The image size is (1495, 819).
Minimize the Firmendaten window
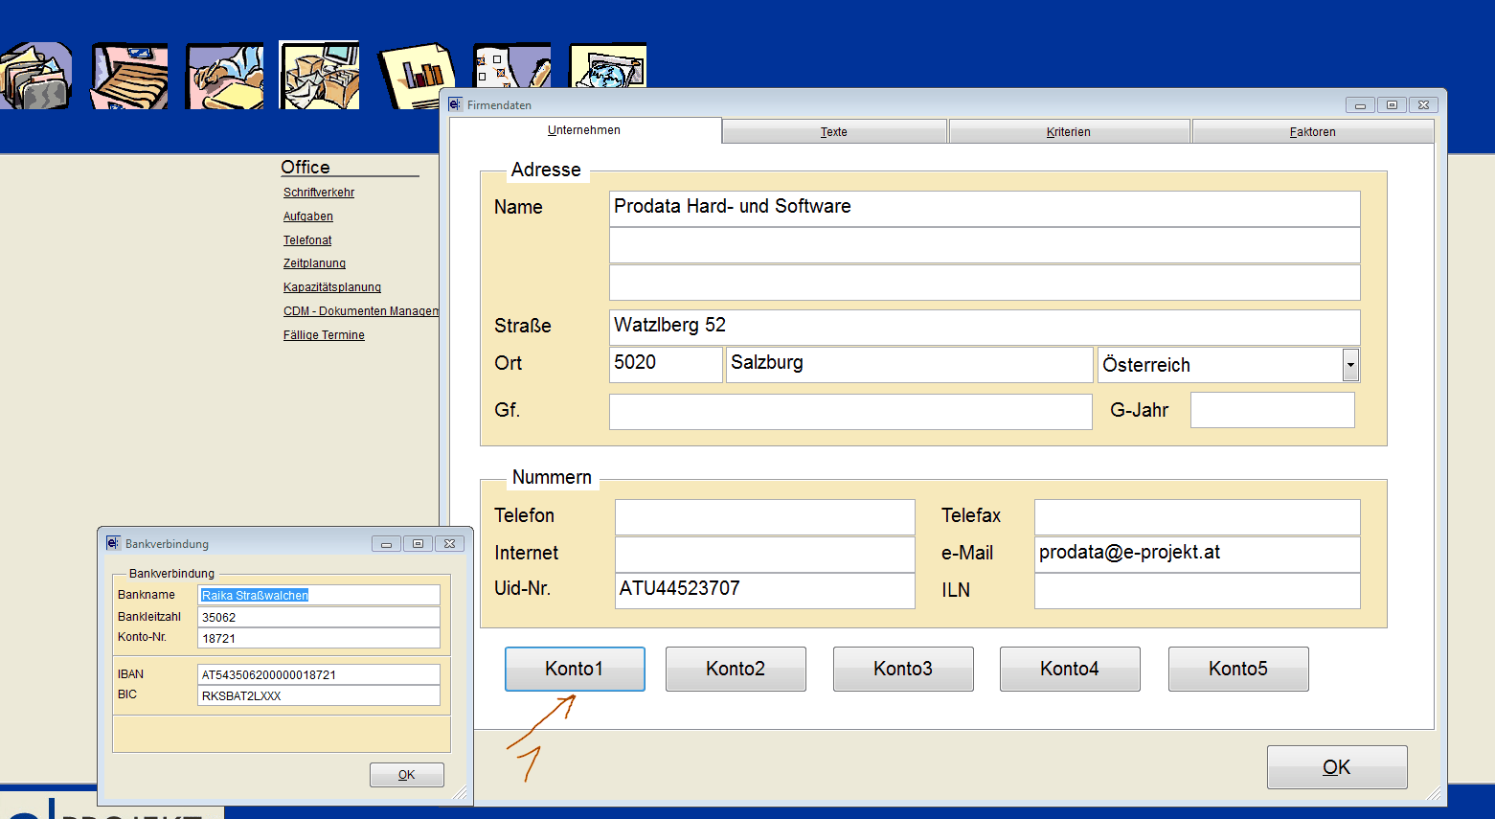click(x=1360, y=105)
